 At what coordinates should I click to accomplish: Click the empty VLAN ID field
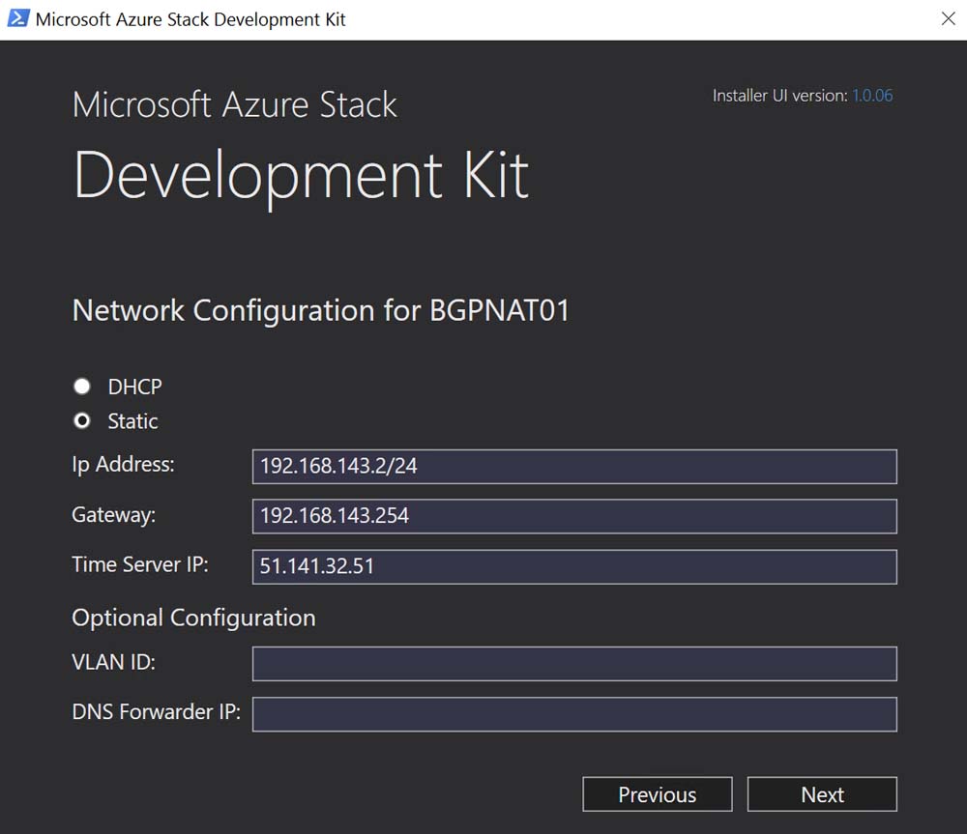click(x=573, y=664)
